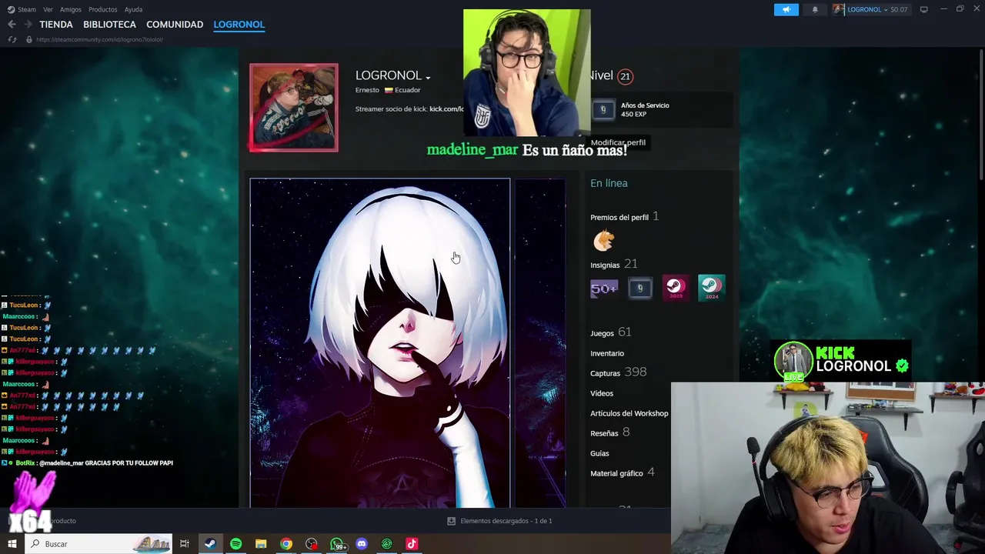Open the Amigos menu

coord(71,9)
